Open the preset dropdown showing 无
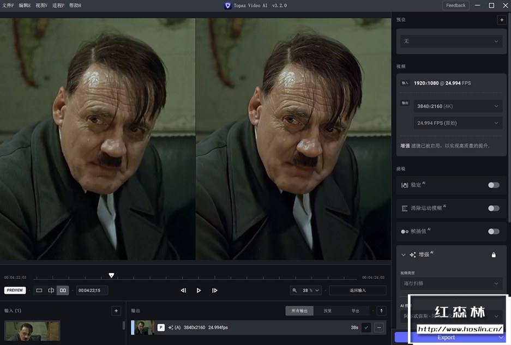 click(451, 41)
